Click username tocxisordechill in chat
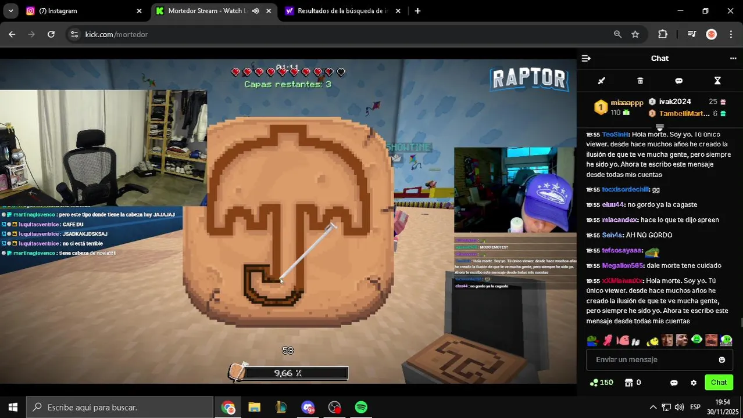This screenshot has height=418, width=743. 625,190
